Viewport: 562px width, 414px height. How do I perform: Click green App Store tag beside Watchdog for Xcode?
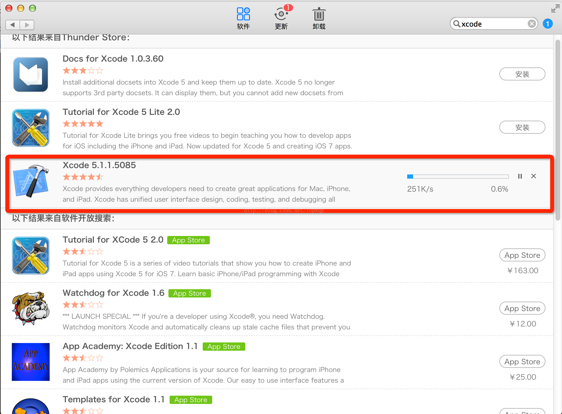pos(190,293)
